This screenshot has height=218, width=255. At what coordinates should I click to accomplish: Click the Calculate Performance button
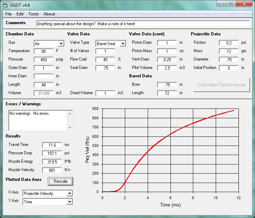coord(222,85)
